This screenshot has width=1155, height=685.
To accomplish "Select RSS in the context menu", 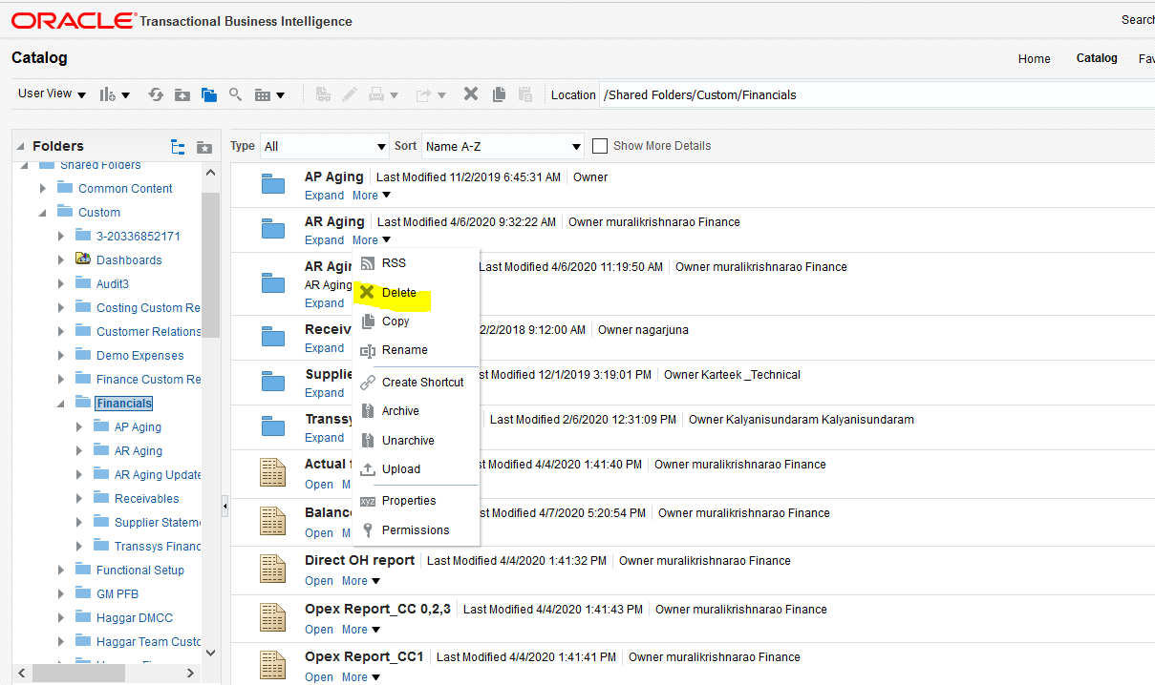I will pyautogui.click(x=416, y=263).
